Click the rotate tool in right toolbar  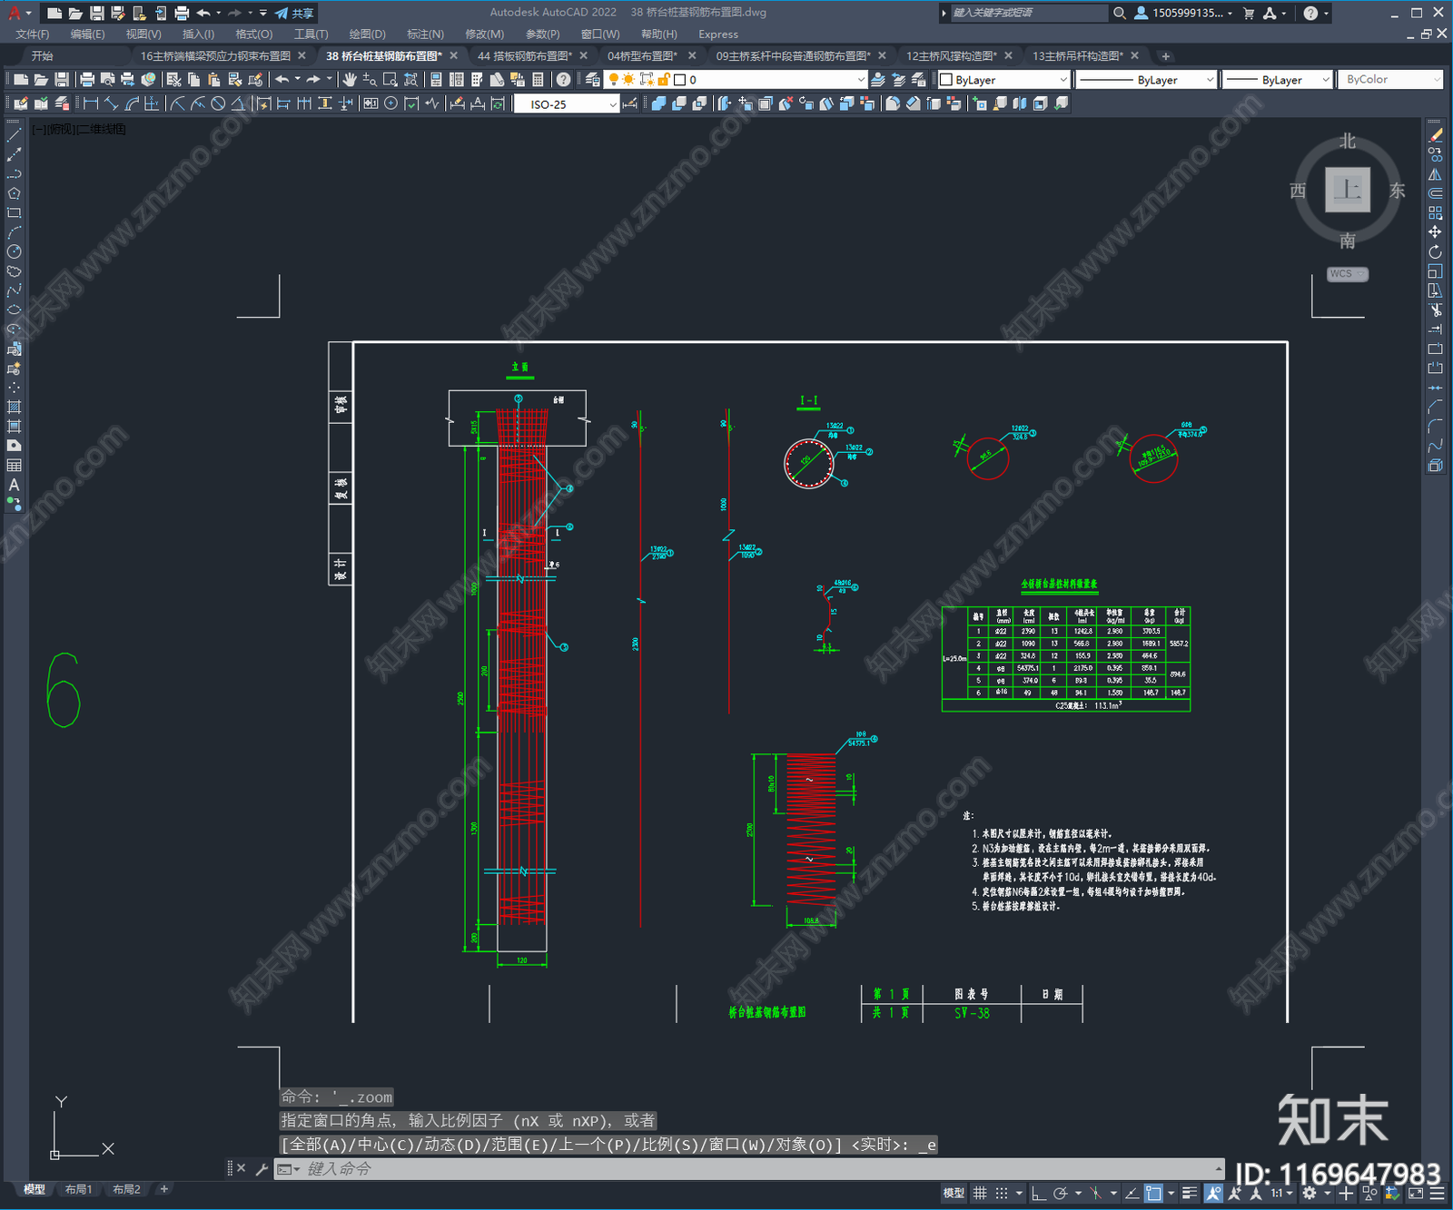1435,251
